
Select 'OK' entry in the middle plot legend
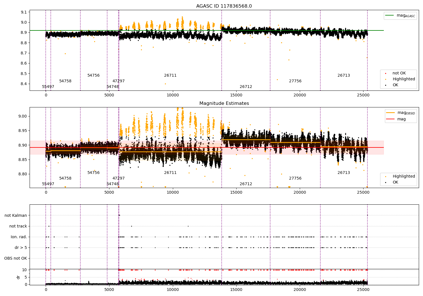pos(395,182)
